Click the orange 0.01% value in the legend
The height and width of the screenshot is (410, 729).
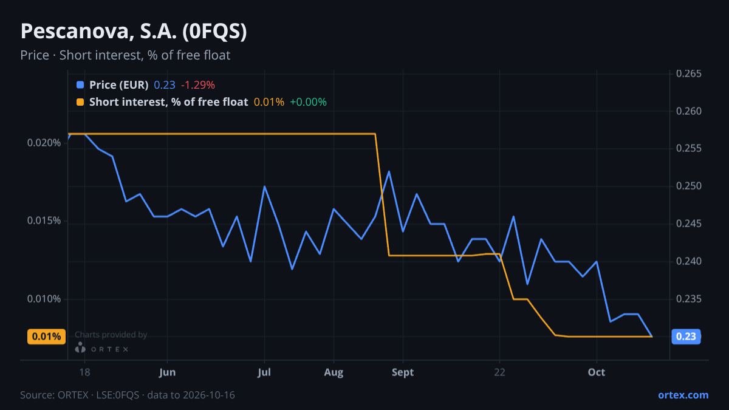(269, 102)
